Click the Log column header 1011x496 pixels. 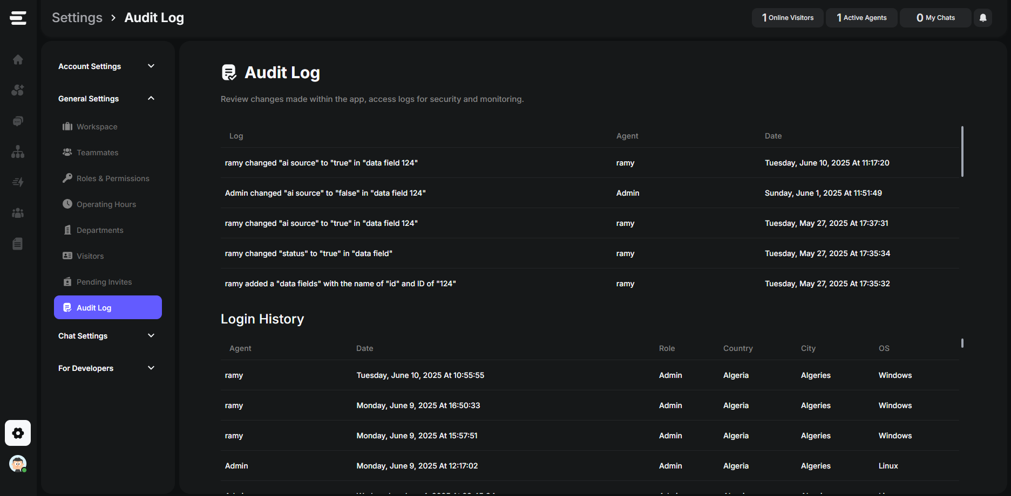[236, 136]
